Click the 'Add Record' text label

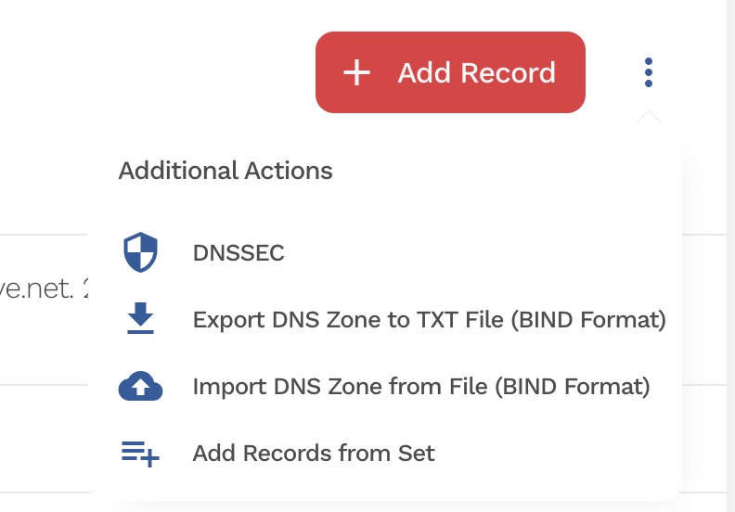476,73
